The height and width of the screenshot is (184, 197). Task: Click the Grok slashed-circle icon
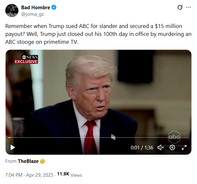(180, 7)
